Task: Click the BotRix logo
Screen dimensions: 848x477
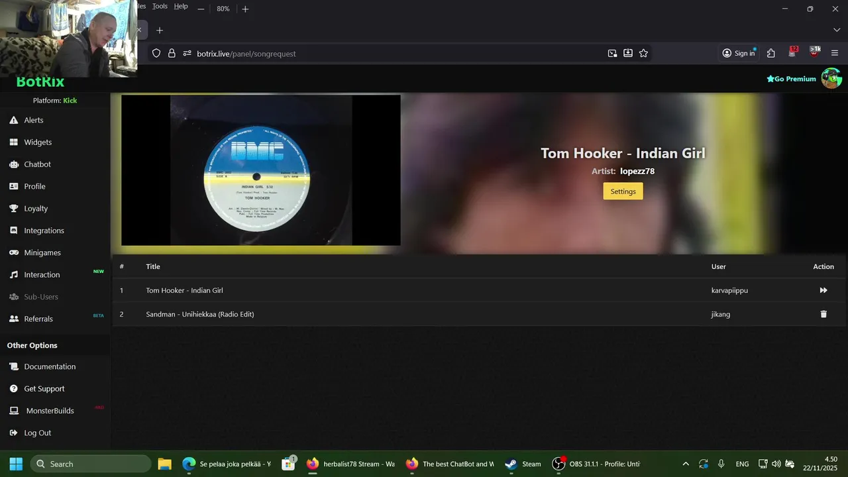Action: pyautogui.click(x=40, y=82)
